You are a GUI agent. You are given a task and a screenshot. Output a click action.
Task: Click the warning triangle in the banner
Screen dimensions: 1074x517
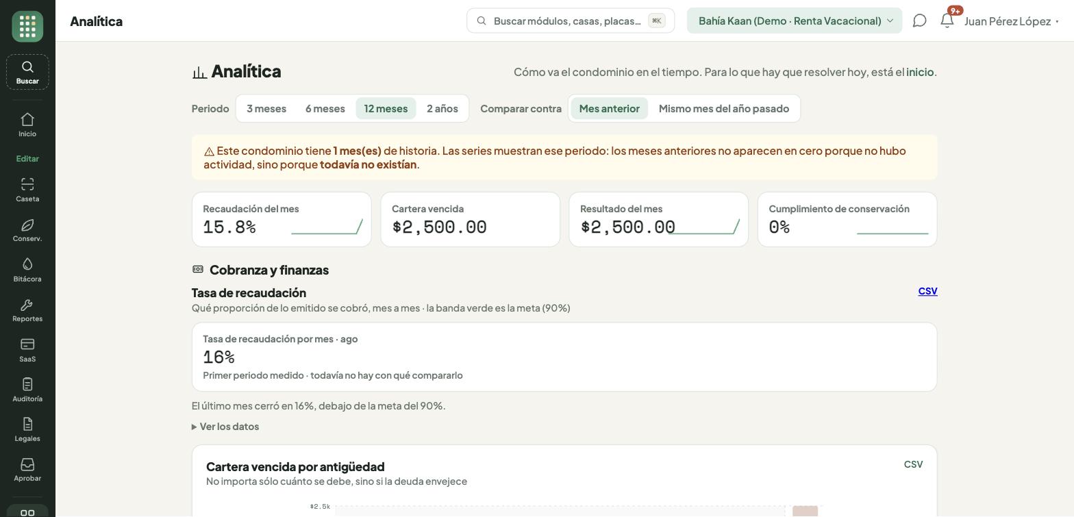209,151
